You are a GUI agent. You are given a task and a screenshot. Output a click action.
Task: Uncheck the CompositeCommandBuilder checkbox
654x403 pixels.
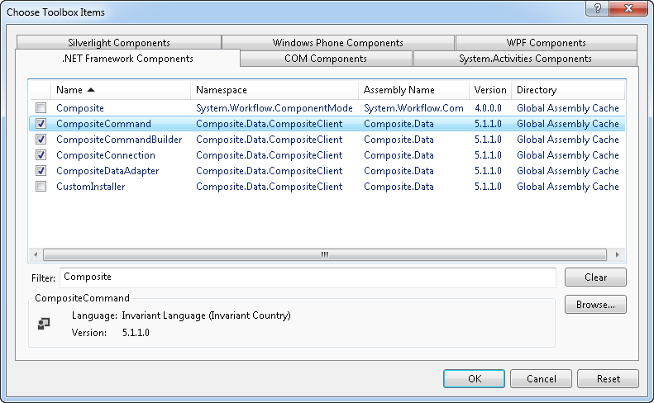pyautogui.click(x=41, y=140)
